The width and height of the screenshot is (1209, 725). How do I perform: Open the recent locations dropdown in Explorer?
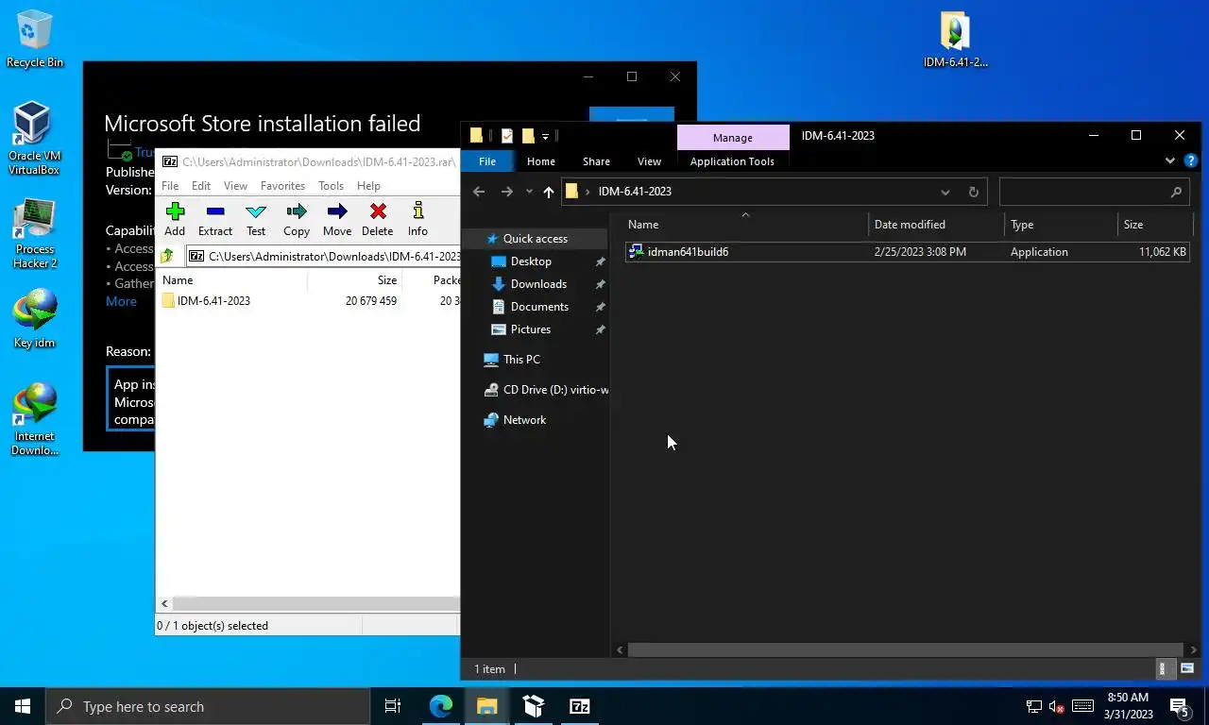point(529,192)
